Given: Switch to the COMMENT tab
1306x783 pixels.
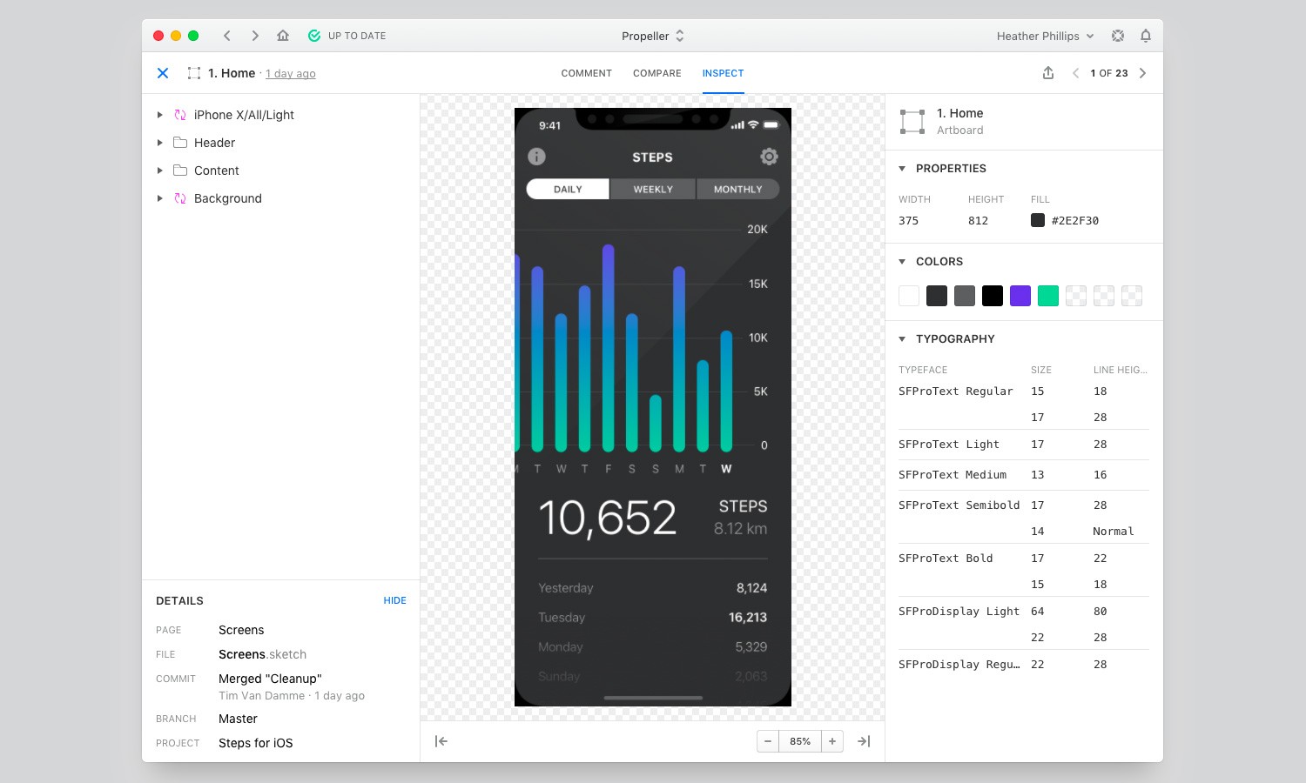Looking at the screenshot, I should point(586,73).
